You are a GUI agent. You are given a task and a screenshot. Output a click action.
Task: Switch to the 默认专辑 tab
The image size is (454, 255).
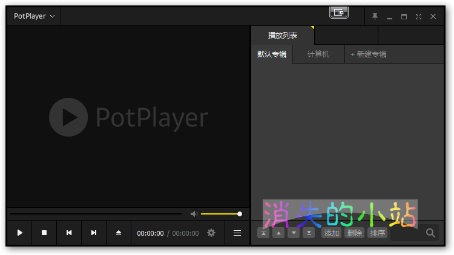click(x=272, y=54)
